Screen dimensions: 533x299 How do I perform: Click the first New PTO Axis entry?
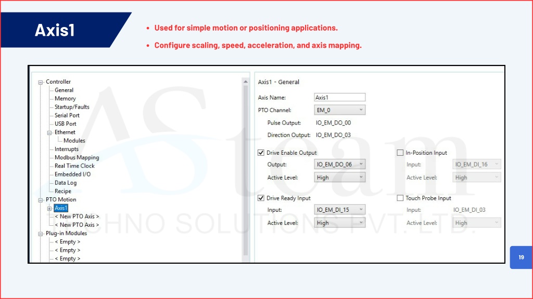77,216
